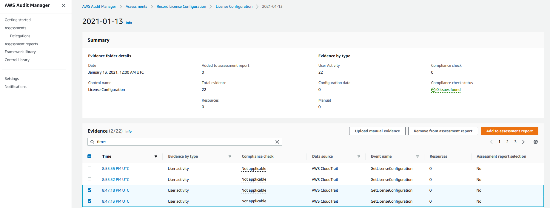Click Not applicable in 8:55:55 row
This screenshot has width=550, height=208.
(x=254, y=169)
